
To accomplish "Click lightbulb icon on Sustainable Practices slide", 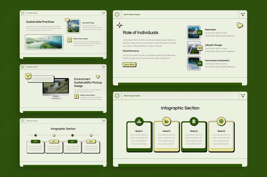I will (x=69, y=40).
